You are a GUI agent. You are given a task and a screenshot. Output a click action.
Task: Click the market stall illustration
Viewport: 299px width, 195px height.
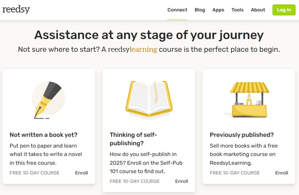(x=249, y=100)
